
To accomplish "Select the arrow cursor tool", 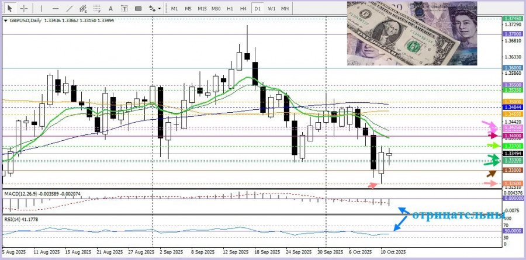I will (x=9, y=9).
